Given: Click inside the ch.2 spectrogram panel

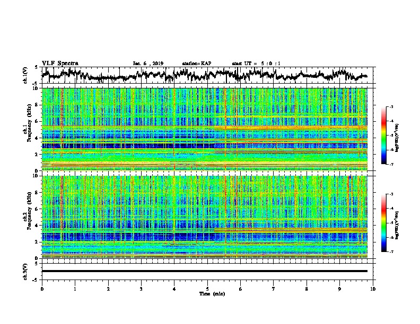Looking at the screenshot, I should (x=205, y=217).
